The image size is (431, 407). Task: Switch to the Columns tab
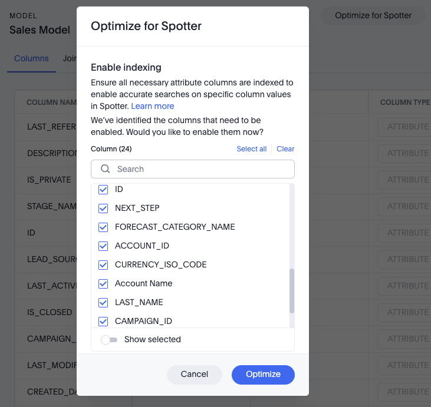31,59
